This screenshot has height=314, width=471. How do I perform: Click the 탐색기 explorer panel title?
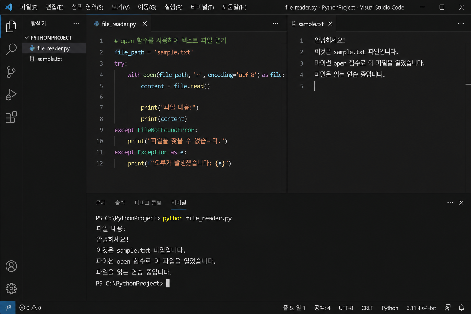click(38, 23)
